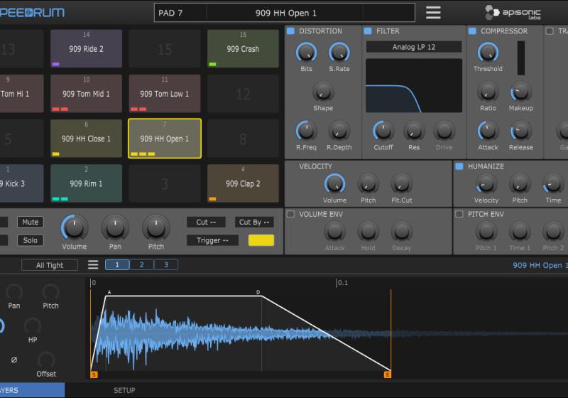Click the yellow pad color swatch

point(261,240)
